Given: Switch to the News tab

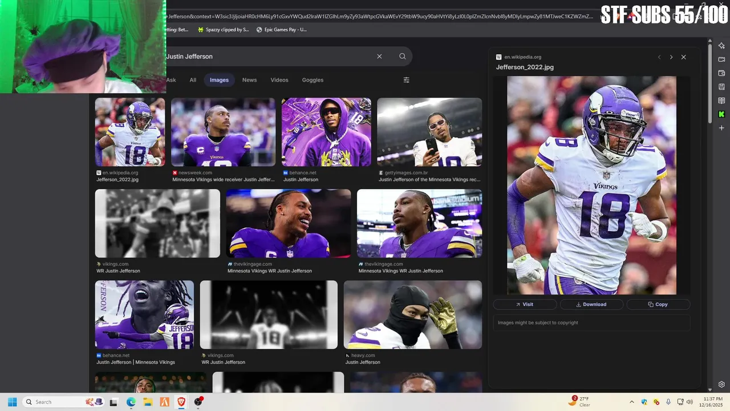Looking at the screenshot, I should [249, 80].
